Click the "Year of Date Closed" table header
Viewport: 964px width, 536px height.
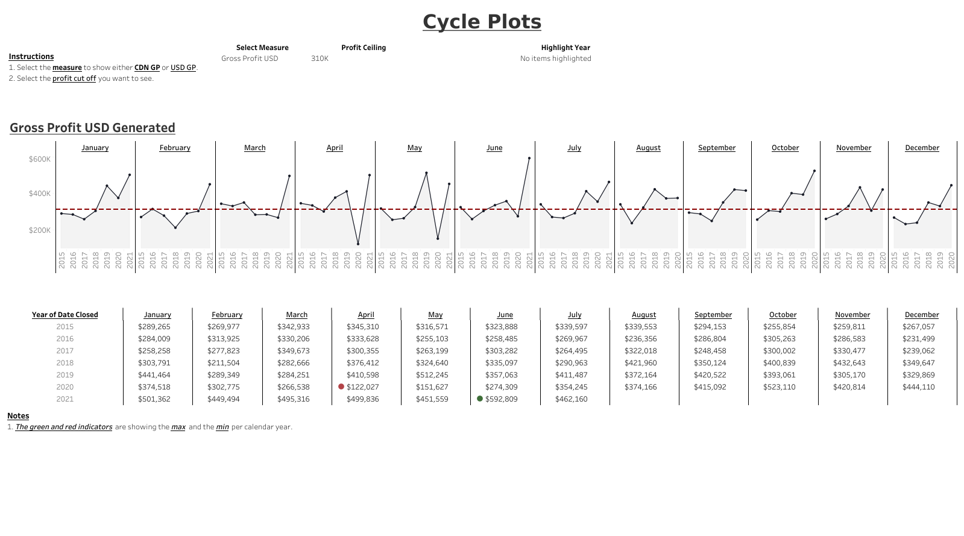point(65,315)
